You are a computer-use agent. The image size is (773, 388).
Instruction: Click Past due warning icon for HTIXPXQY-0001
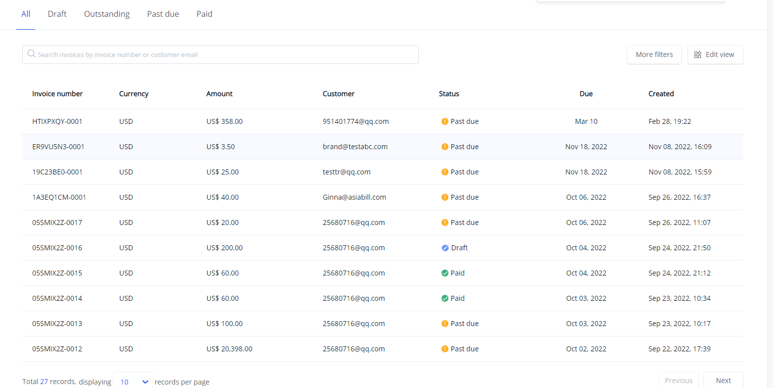click(444, 121)
